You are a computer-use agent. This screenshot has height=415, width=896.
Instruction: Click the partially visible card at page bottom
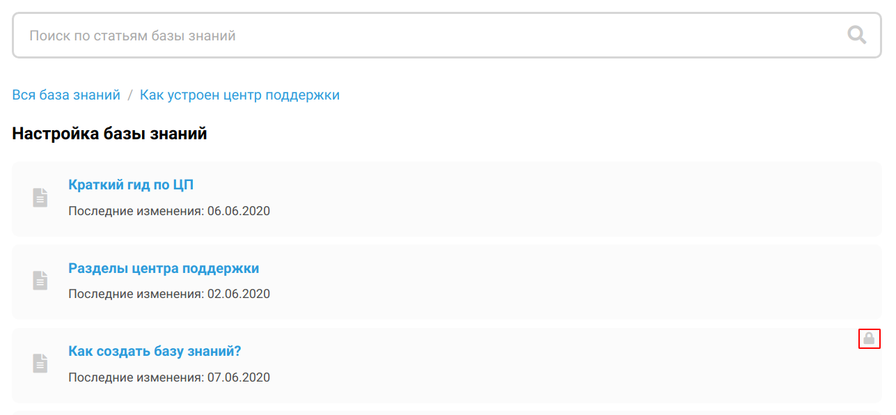coord(447,413)
